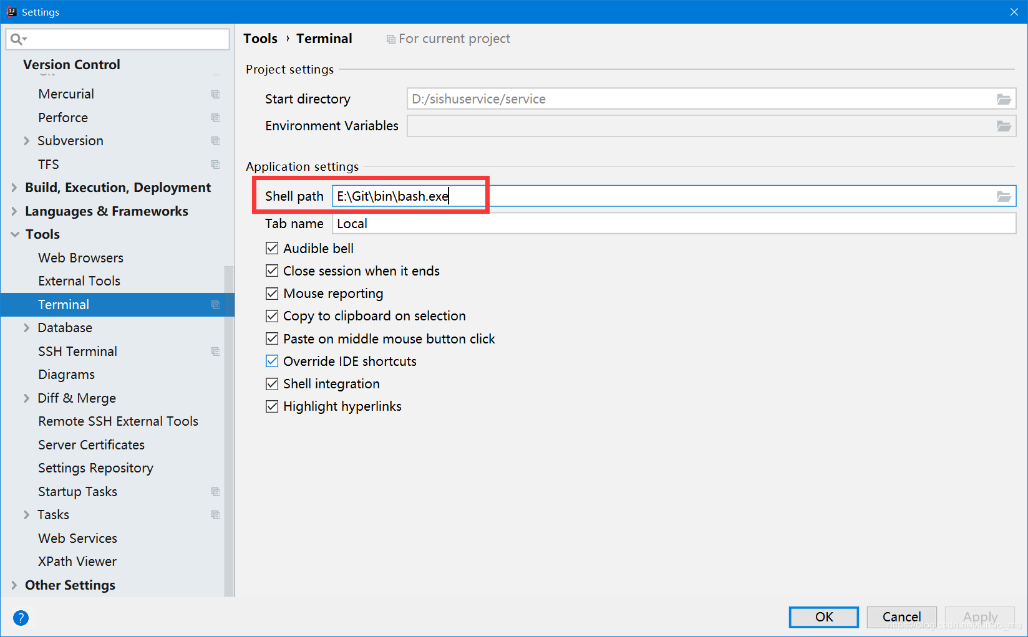Click the OK button
This screenshot has width=1028, height=637.
click(x=824, y=617)
